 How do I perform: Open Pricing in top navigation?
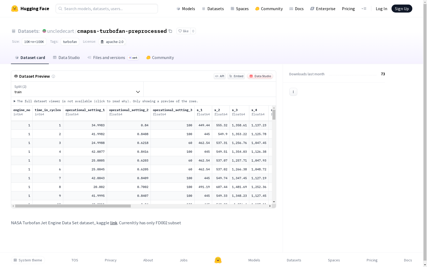point(348,9)
